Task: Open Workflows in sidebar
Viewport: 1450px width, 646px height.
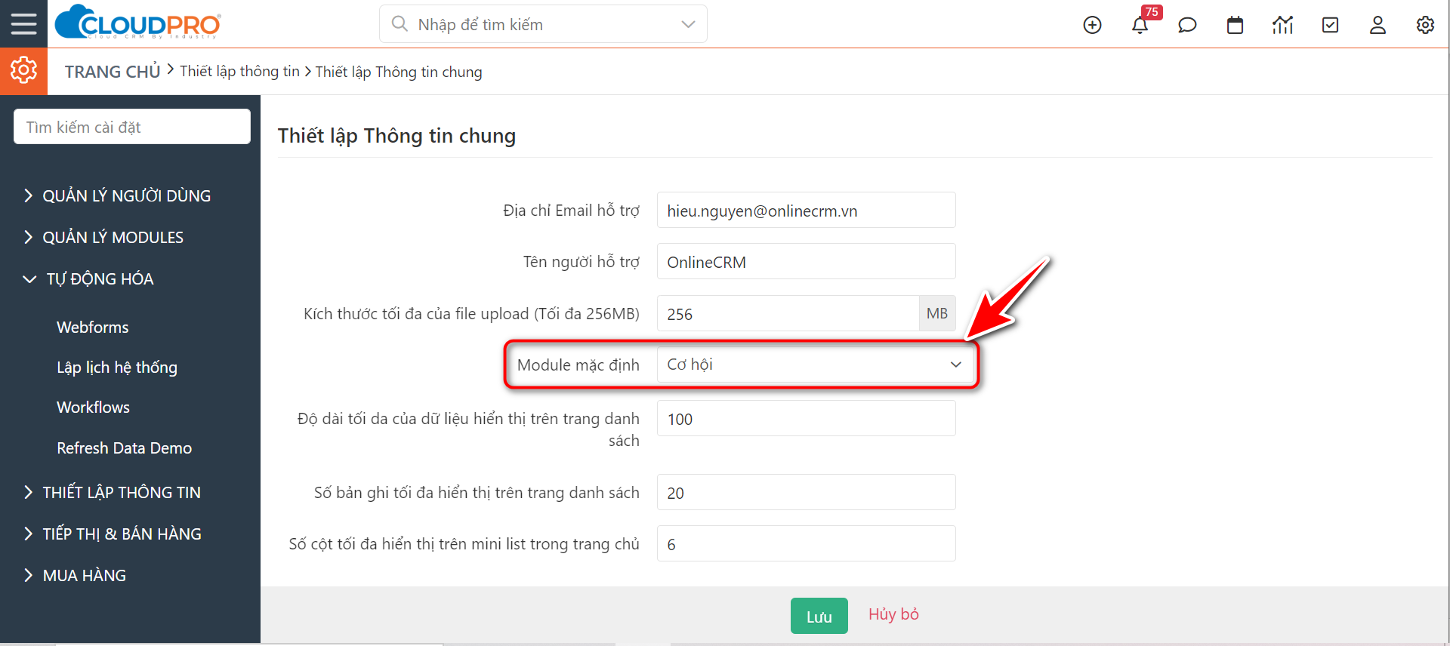Action: coord(94,407)
